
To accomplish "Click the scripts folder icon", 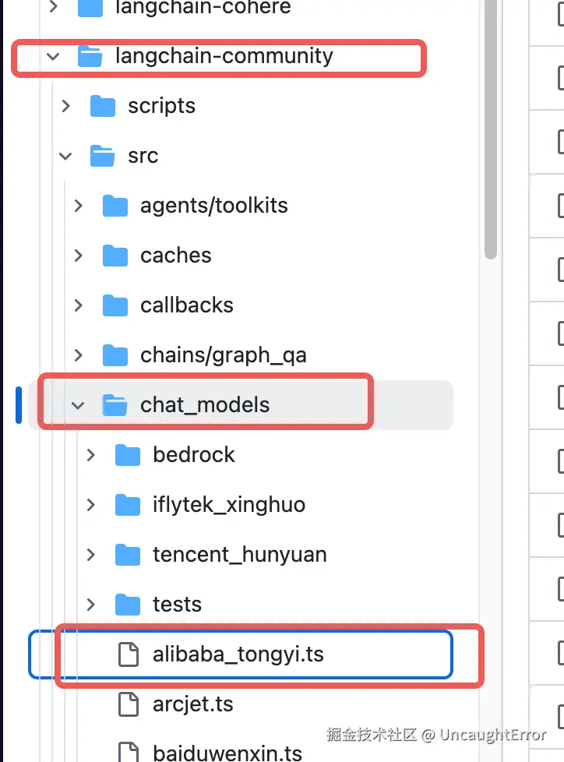I will [x=103, y=106].
